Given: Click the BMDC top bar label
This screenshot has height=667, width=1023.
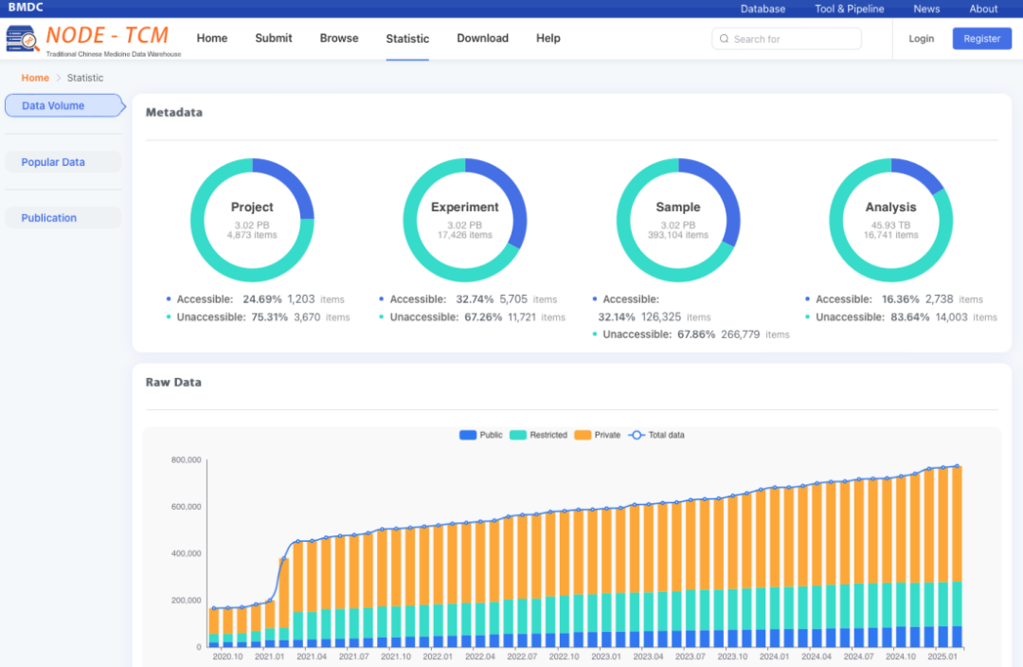Looking at the screenshot, I should pos(26,8).
